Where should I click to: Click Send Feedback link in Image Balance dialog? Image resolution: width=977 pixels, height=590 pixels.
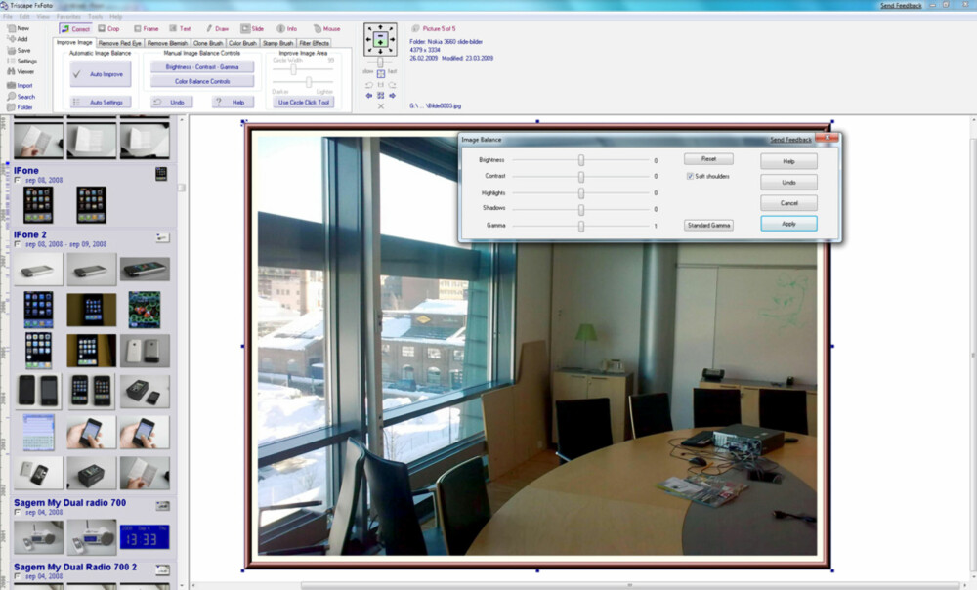(x=790, y=140)
